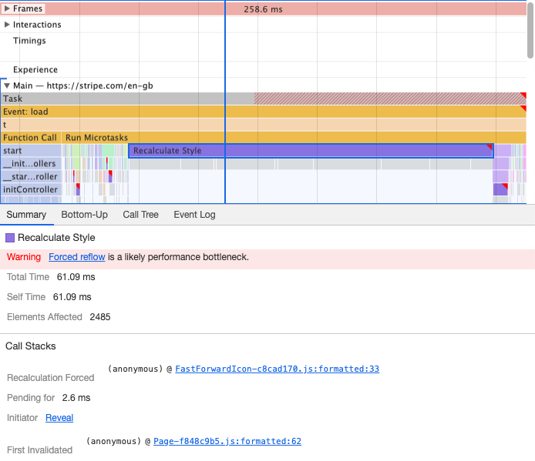535x461 pixels.
Task: Select the 't' function bar
Action: tap(264, 125)
